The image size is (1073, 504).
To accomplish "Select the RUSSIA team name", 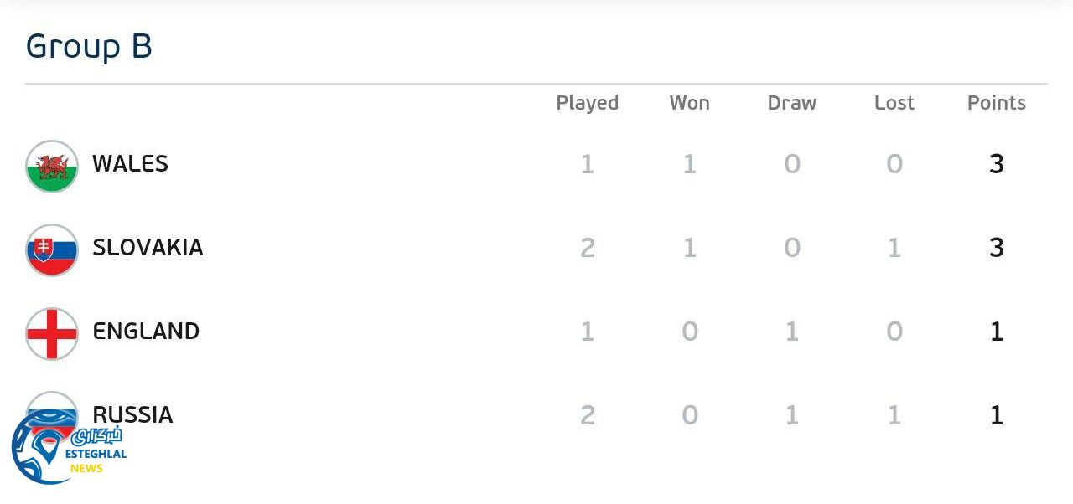I will 132,414.
